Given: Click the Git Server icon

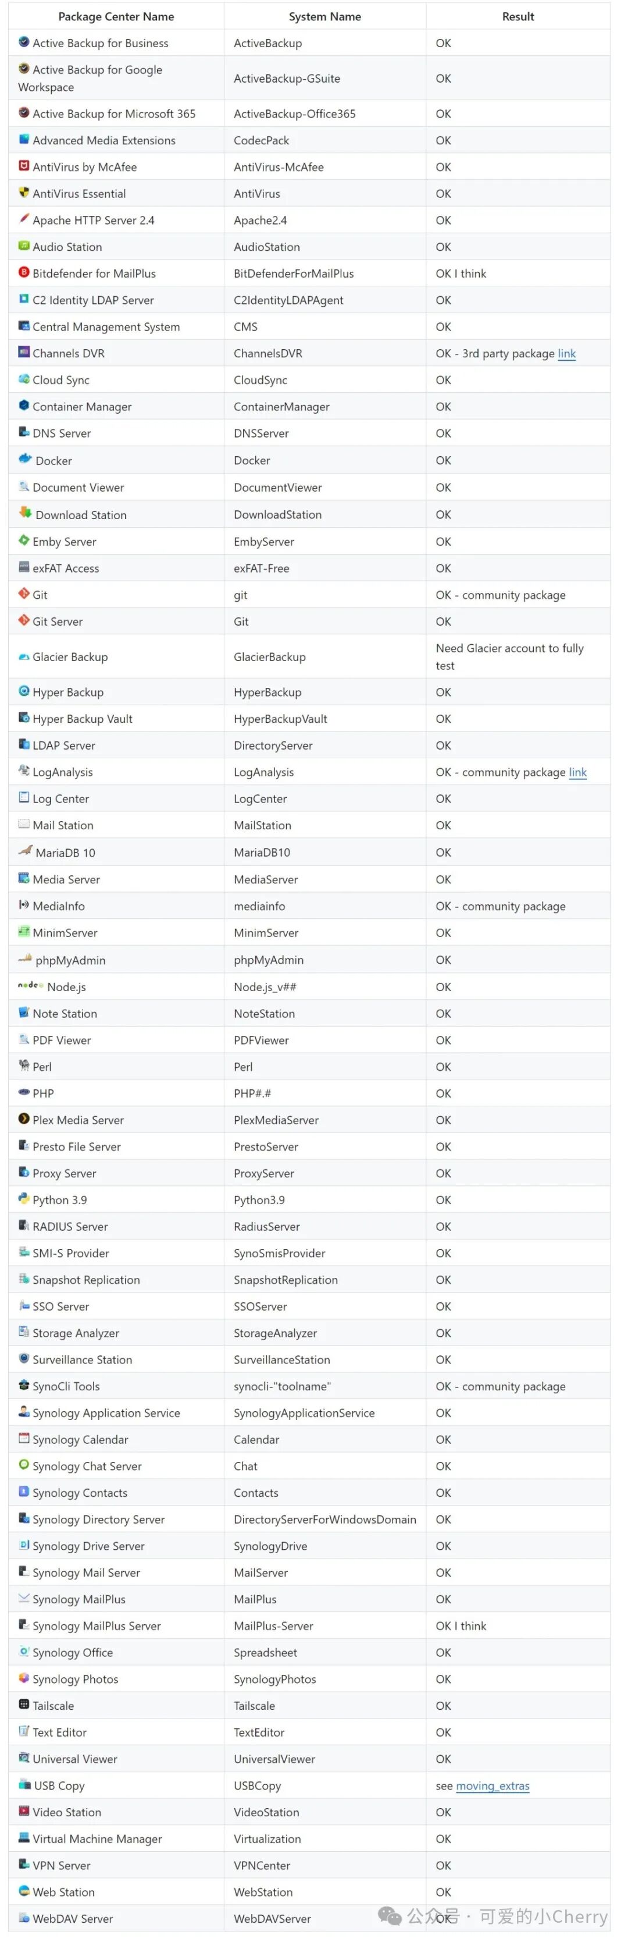Looking at the screenshot, I should pyautogui.click(x=24, y=620).
